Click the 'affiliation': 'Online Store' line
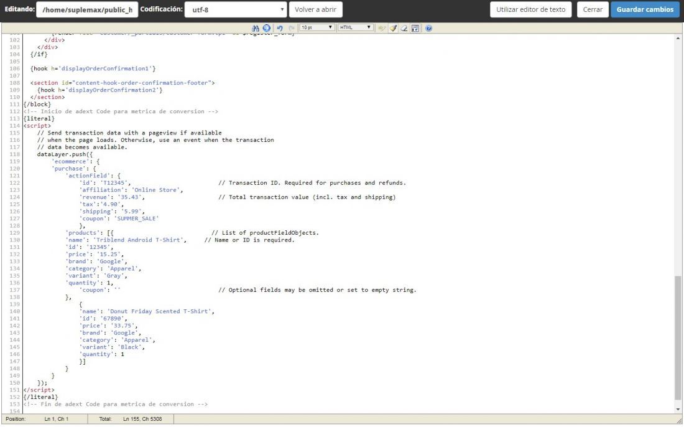 point(131,190)
